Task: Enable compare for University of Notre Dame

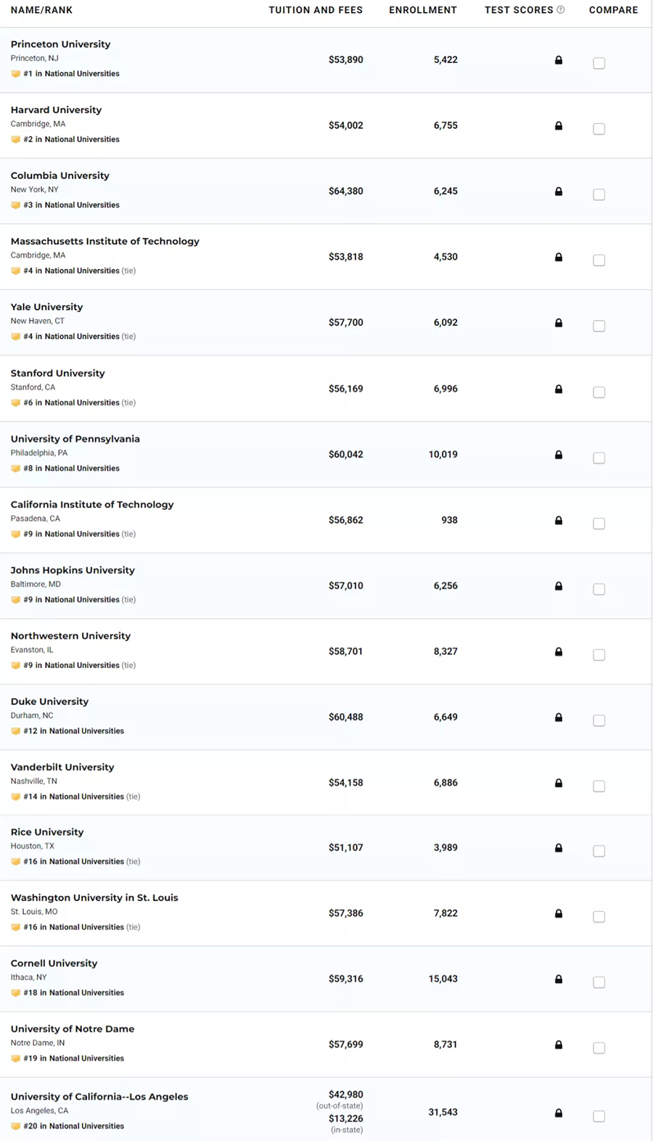Action: pos(599,1048)
